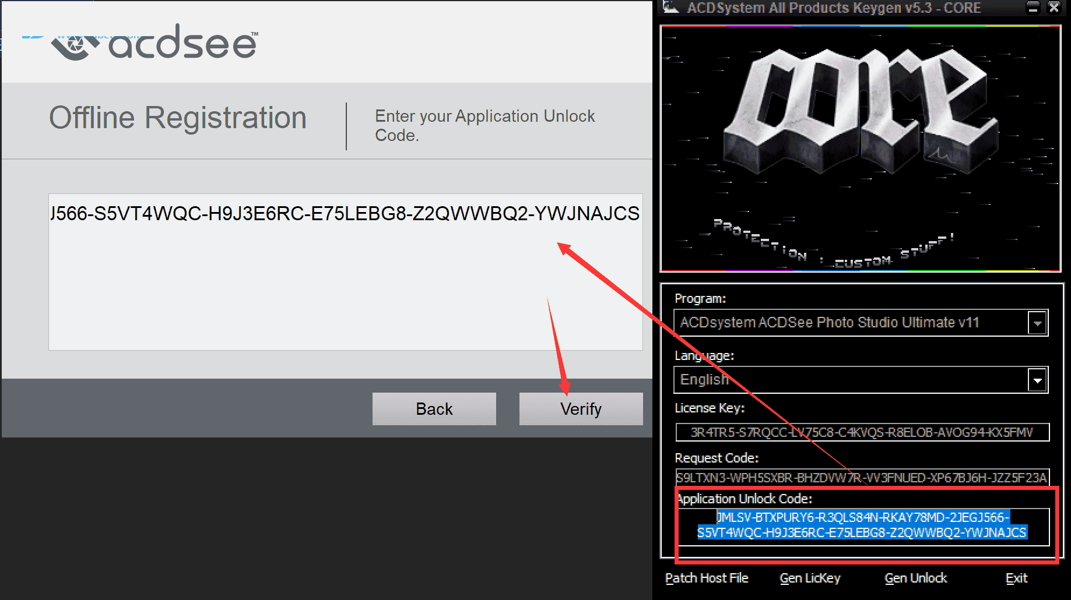The image size is (1071, 600).
Task: Focus the Application Unlock Code entry box
Action: point(346,272)
